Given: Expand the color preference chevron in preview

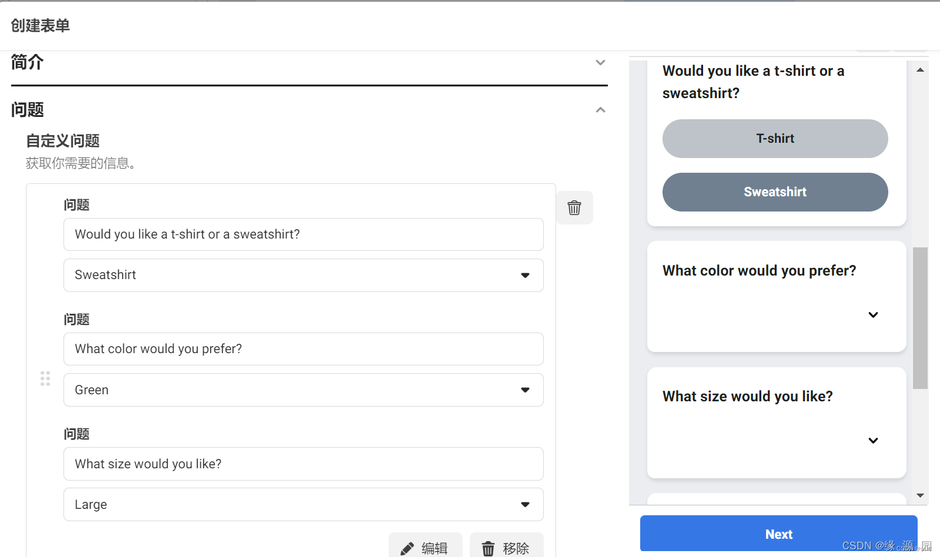Looking at the screenshot, I should coord(873,315).
